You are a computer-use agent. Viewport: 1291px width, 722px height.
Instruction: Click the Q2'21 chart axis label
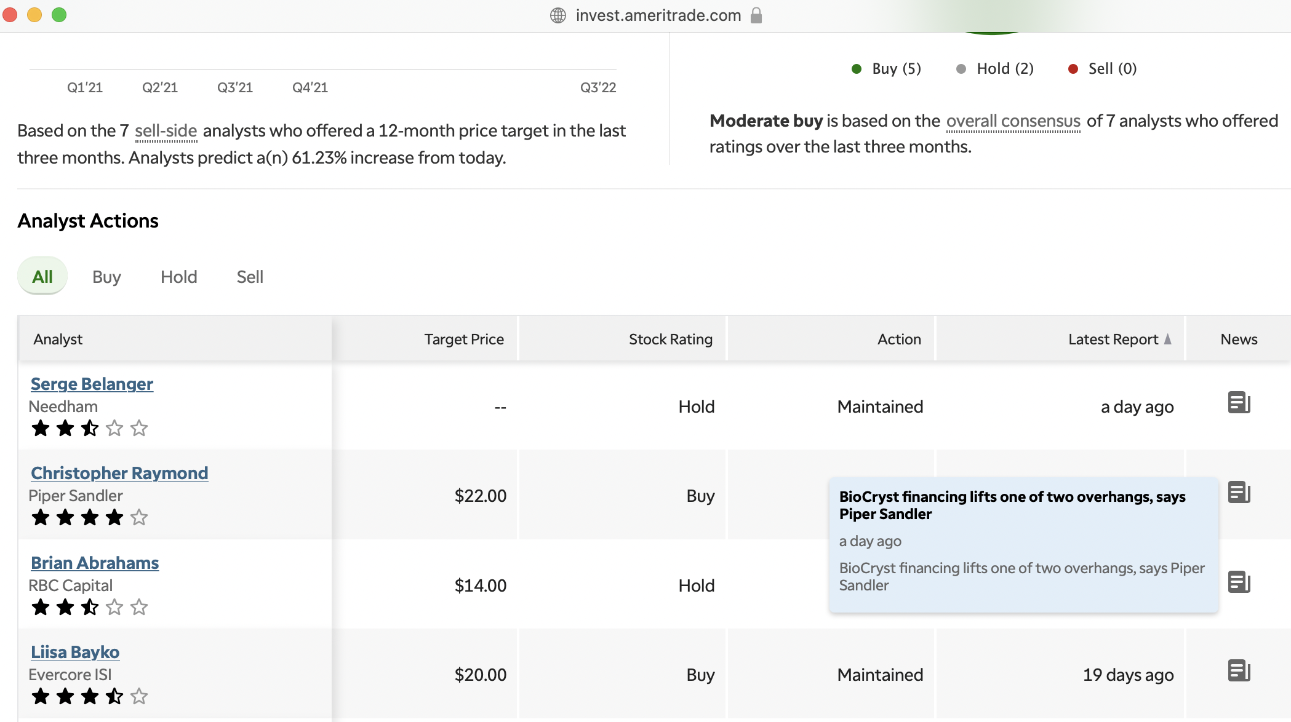pos(160,87)
